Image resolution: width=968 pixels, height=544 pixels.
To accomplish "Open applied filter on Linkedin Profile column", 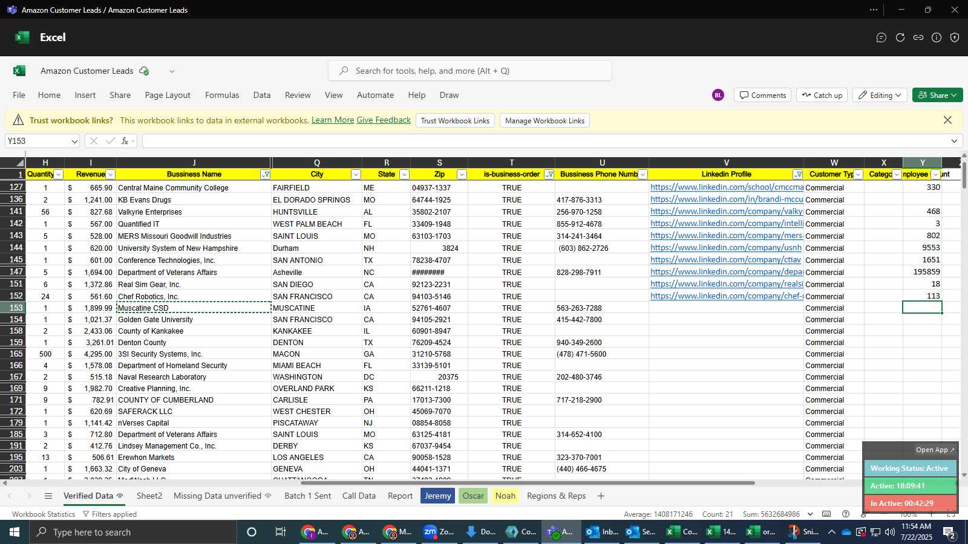I will click(x=797, y=175).
